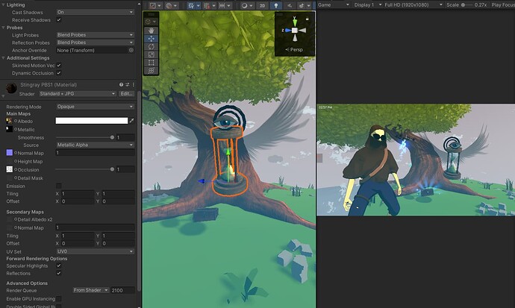Screen dimensions: 515x308
Task: Click Play Focused option in Game view
Action: pos(503,5)
